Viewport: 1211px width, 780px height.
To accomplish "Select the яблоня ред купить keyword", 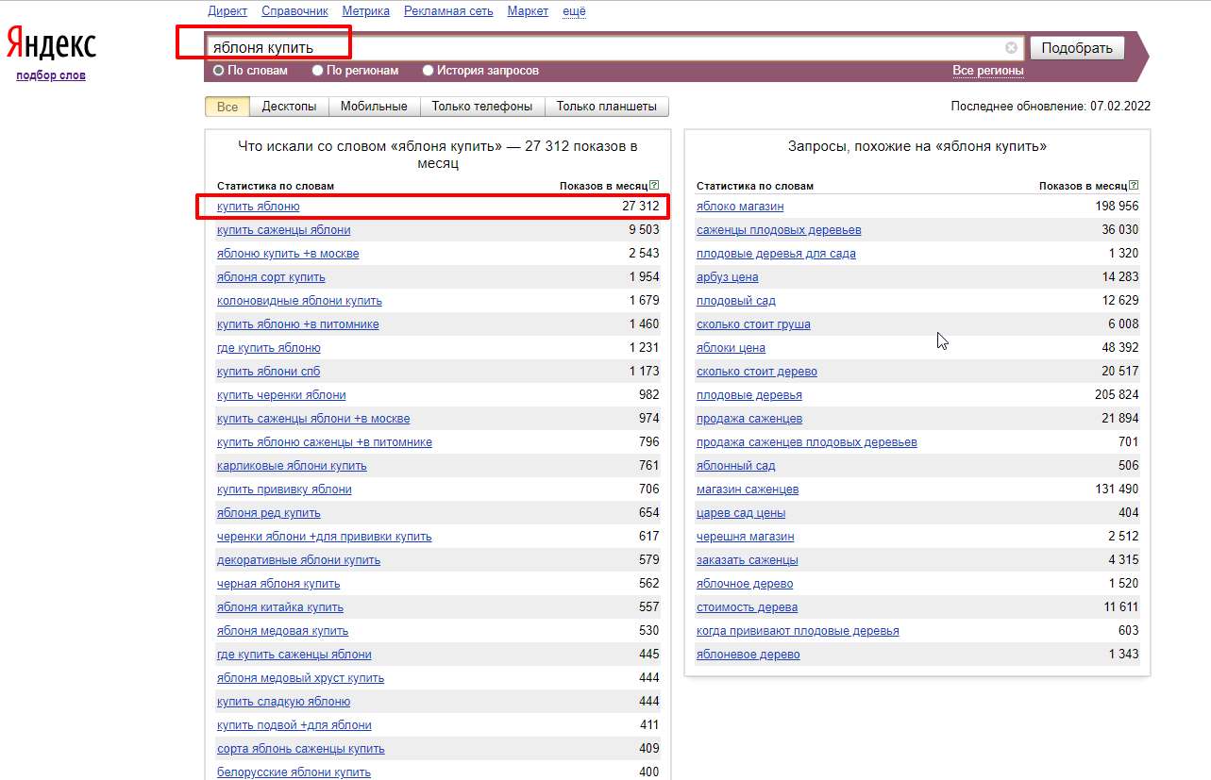I will [x=269, y=513].
